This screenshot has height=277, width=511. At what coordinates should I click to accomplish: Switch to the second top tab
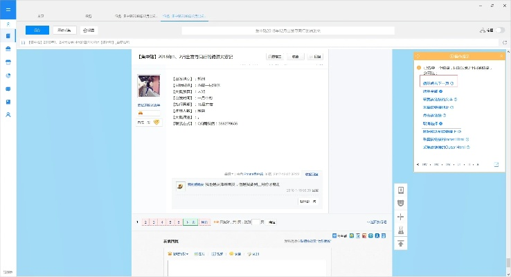(89, 16)
